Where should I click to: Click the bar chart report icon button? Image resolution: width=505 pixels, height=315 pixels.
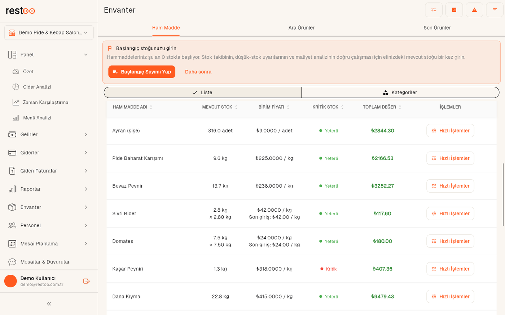tap(454, 10)
